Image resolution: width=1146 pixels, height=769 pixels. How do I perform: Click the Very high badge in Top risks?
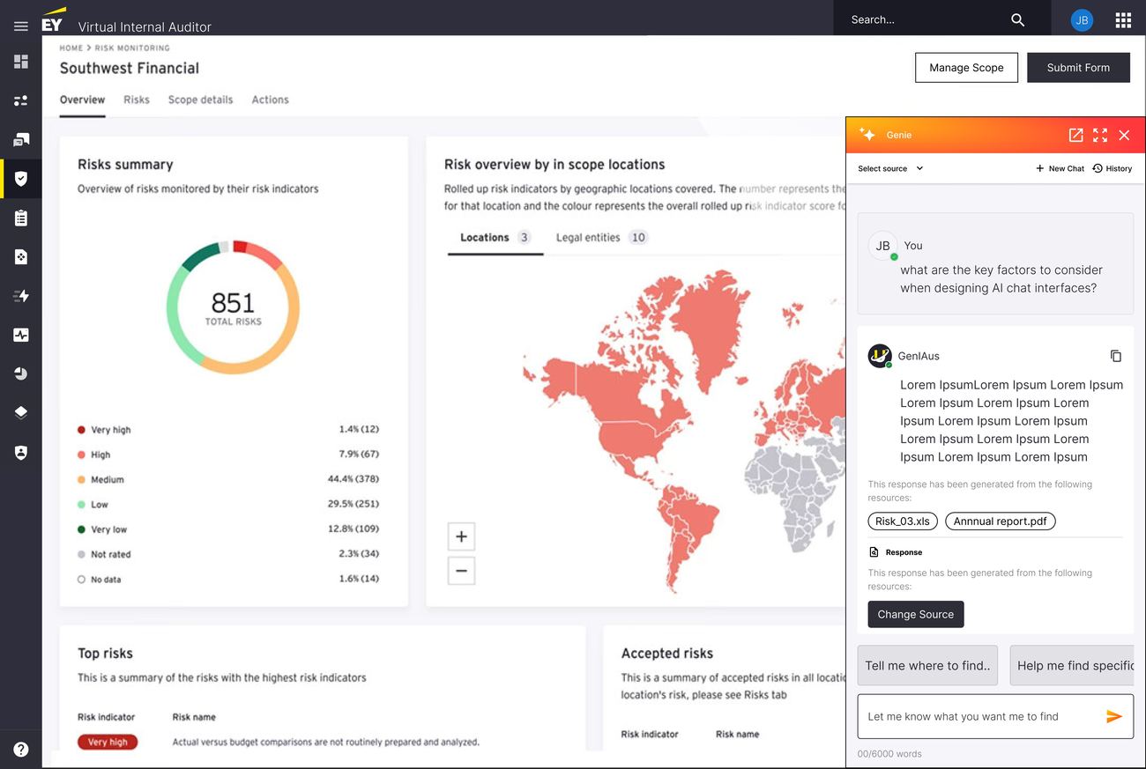(x=108, y=742)
